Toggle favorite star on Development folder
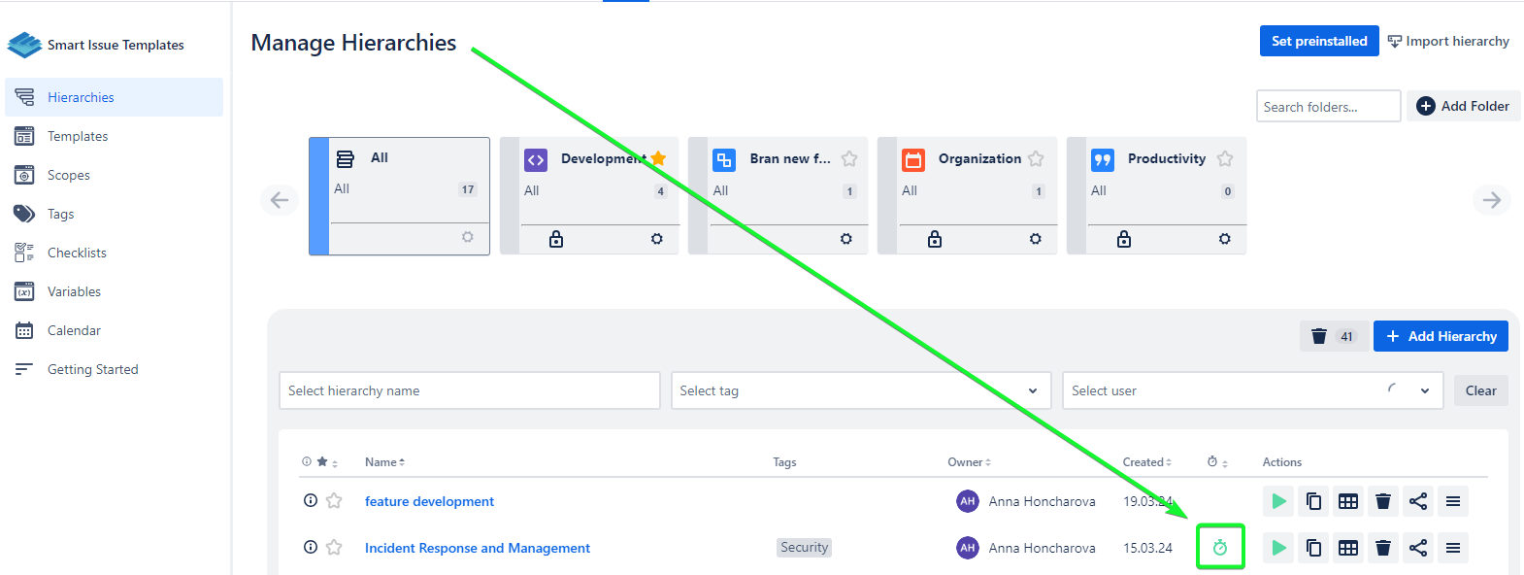 [x=659, y=158]
